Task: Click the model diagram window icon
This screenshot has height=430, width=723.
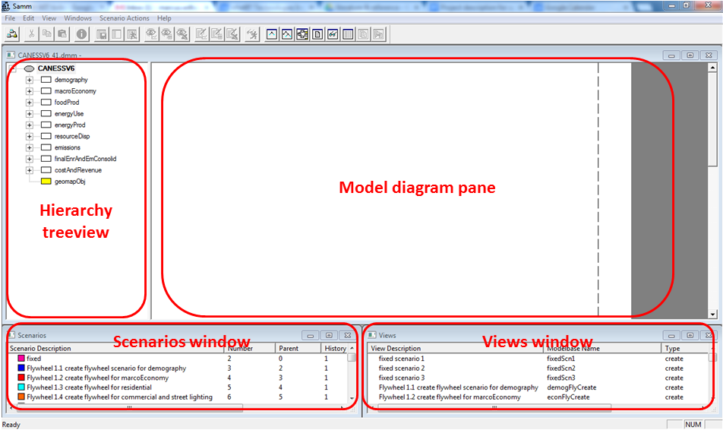Action: tap(302, 34)
